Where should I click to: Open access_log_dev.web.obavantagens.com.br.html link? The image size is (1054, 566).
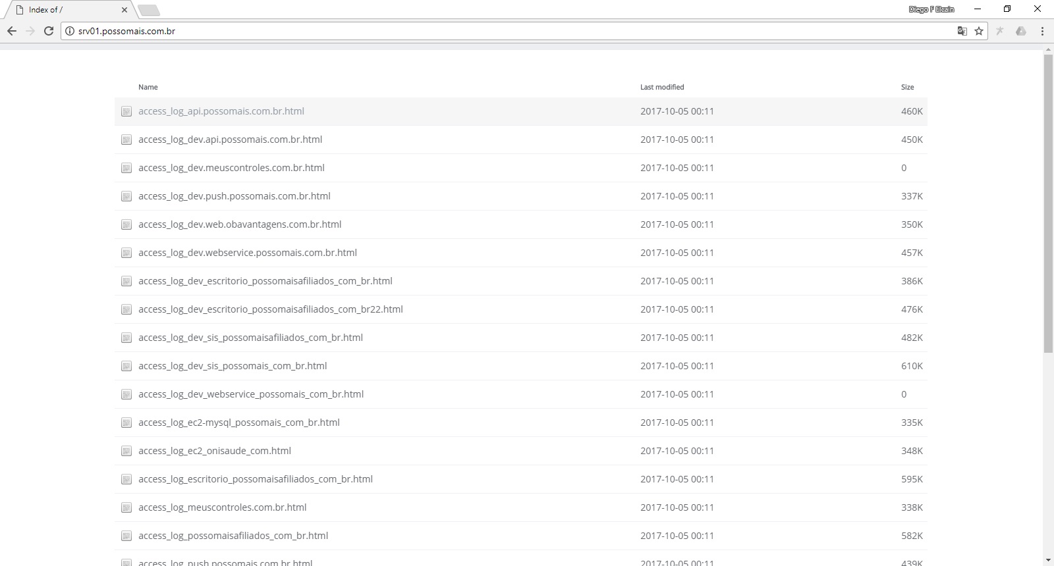(240, 224)
